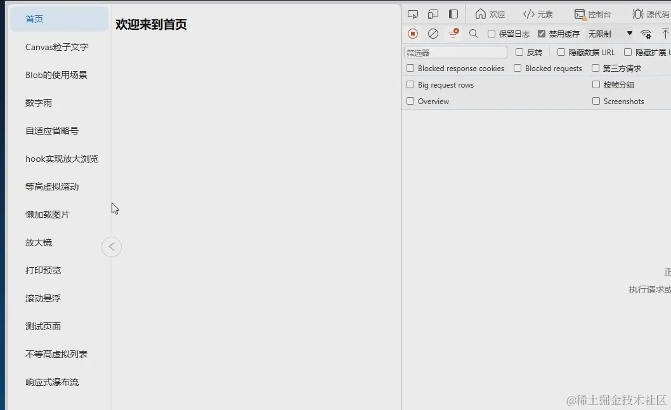Viewport: 671px width, 410px height.
Task: Open network conditions settings icon
Action: tap(646, 34)
